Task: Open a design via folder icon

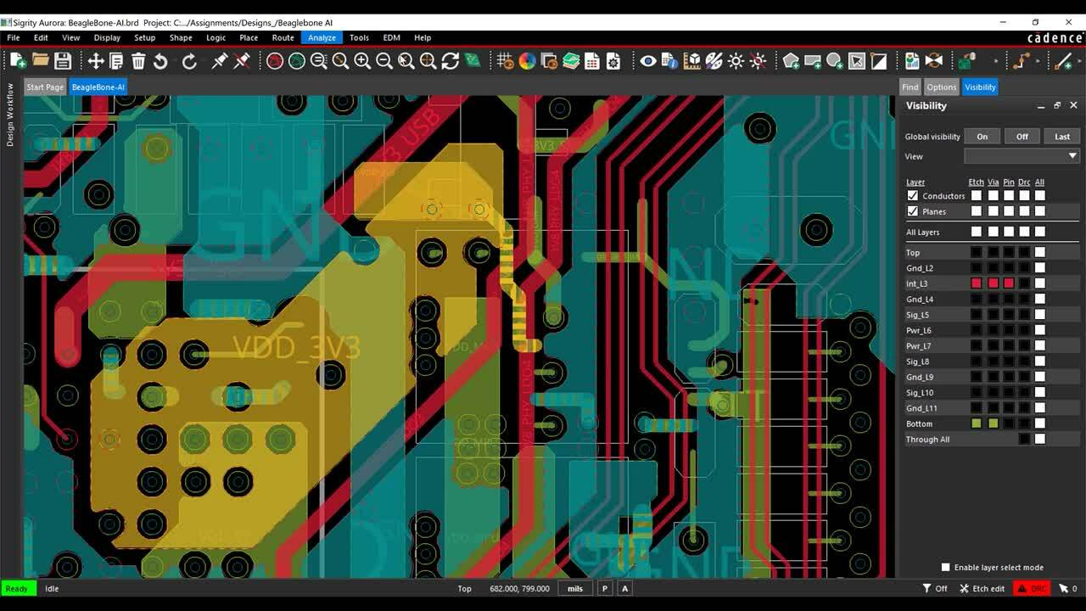Action: click(40, 60)
